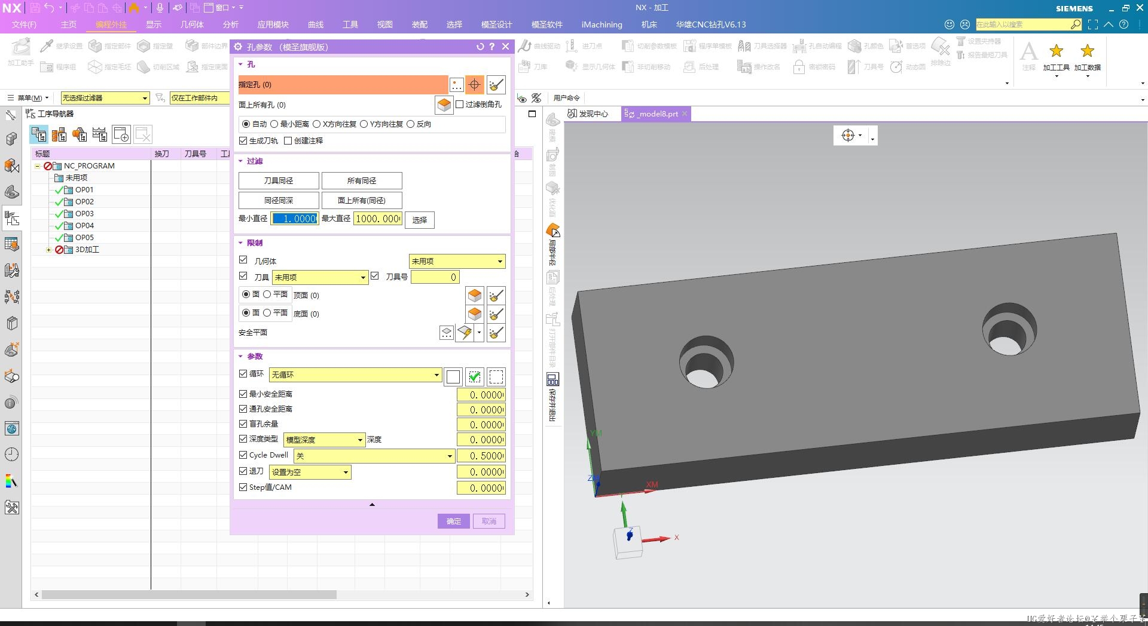Clear the specified holes with the broom icon
This screenshot has height=626, width=1148.
coord(496,85)
